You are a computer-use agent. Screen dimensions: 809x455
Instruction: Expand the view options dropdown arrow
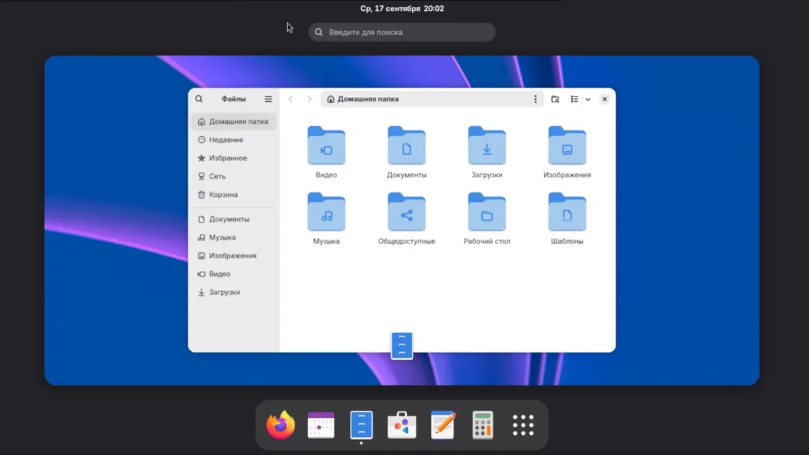pyautogui.click(x=588, y=99)
